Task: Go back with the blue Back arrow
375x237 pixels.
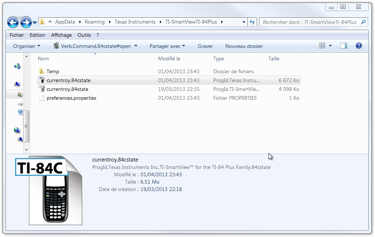Action: click(x=12, y=22)
